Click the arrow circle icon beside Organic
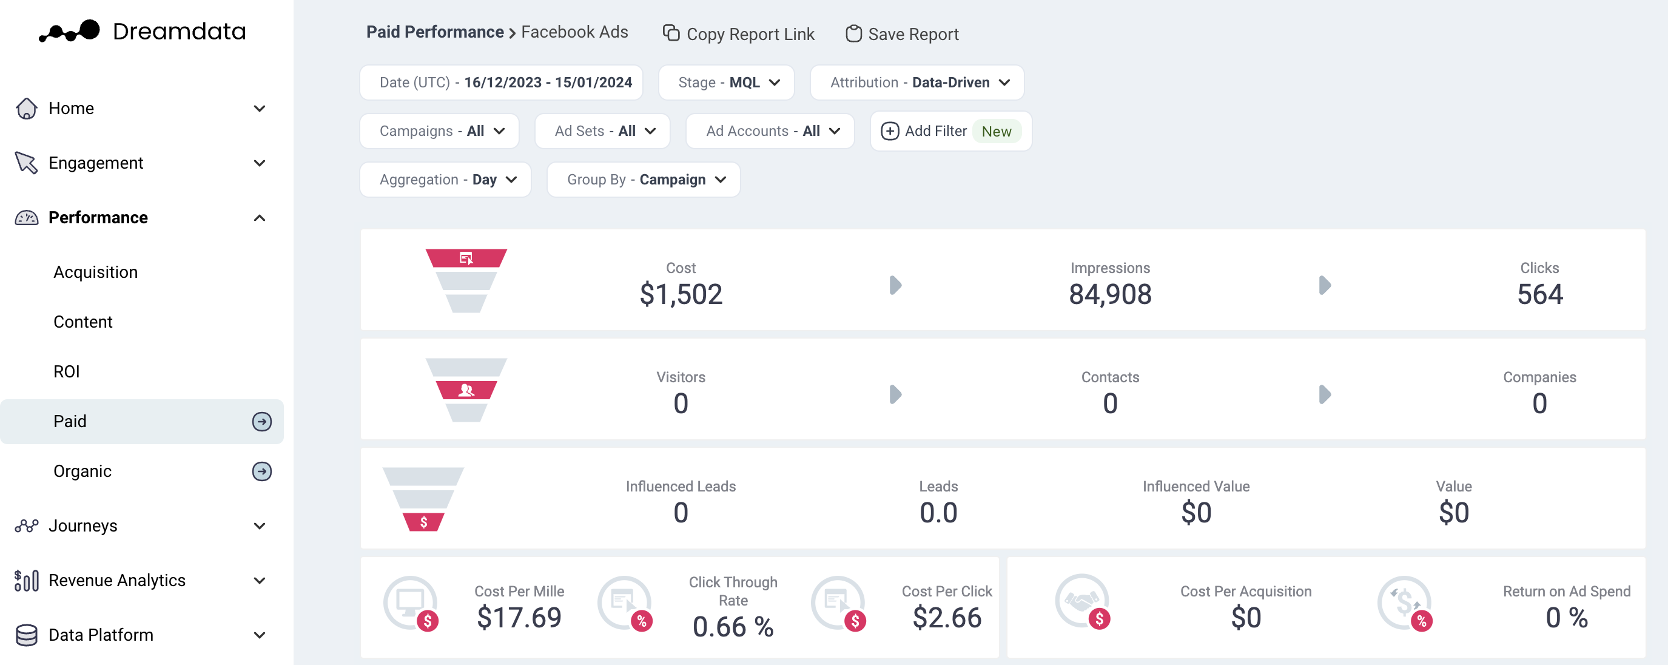This screenshot has height=665, width=1668. pos(261,471)
